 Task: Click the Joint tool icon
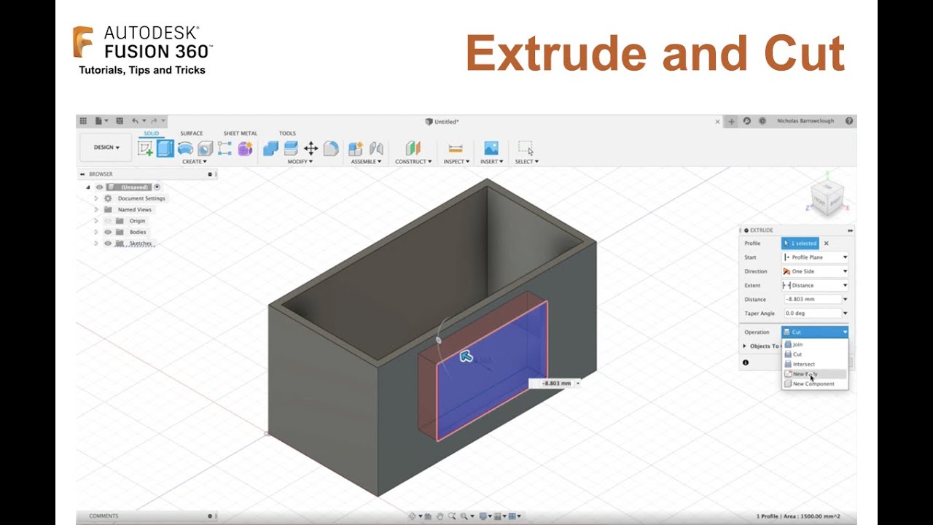click(376, 149)
